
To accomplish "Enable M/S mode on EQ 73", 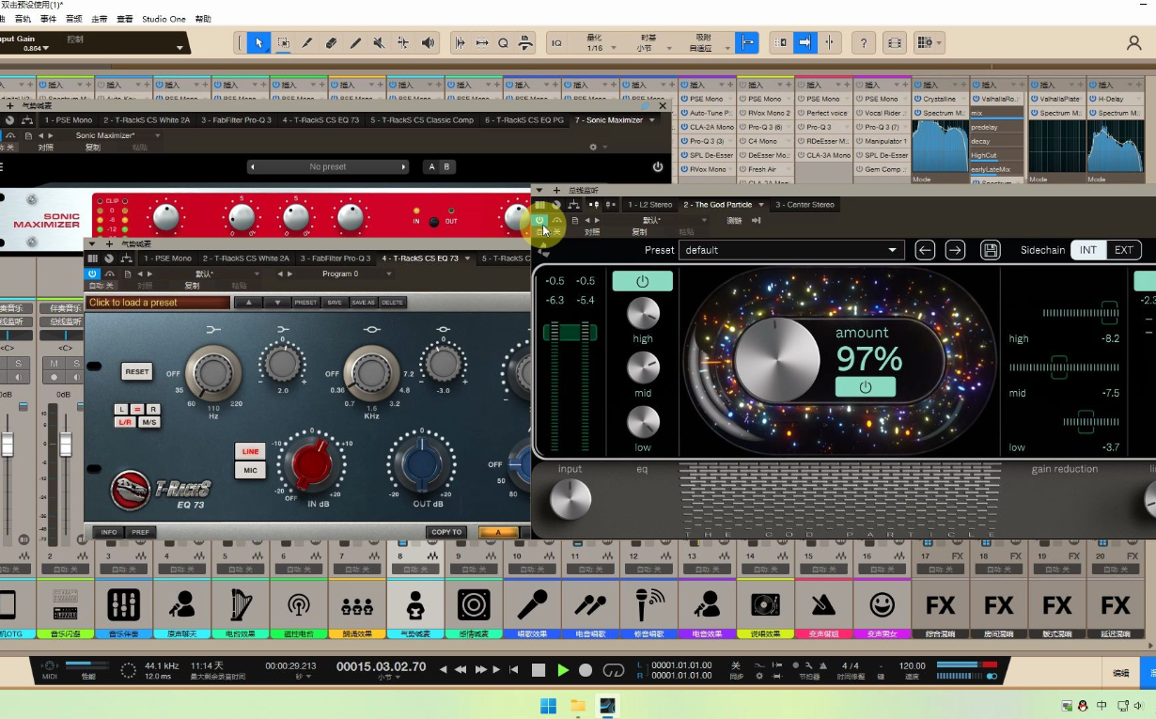I will [x=149, y=422].
